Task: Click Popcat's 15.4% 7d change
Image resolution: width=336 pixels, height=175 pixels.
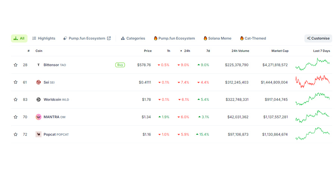Action: 202,135
